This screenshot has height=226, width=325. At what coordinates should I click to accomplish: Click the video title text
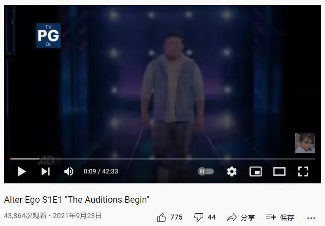pyautogui.click(x=76, y=200)
